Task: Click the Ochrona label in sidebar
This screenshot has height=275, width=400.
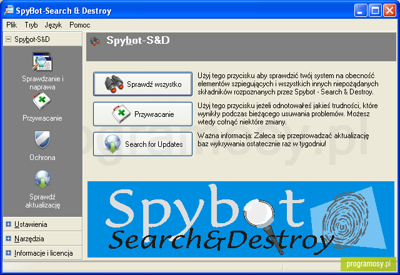Action: (42, 157)
